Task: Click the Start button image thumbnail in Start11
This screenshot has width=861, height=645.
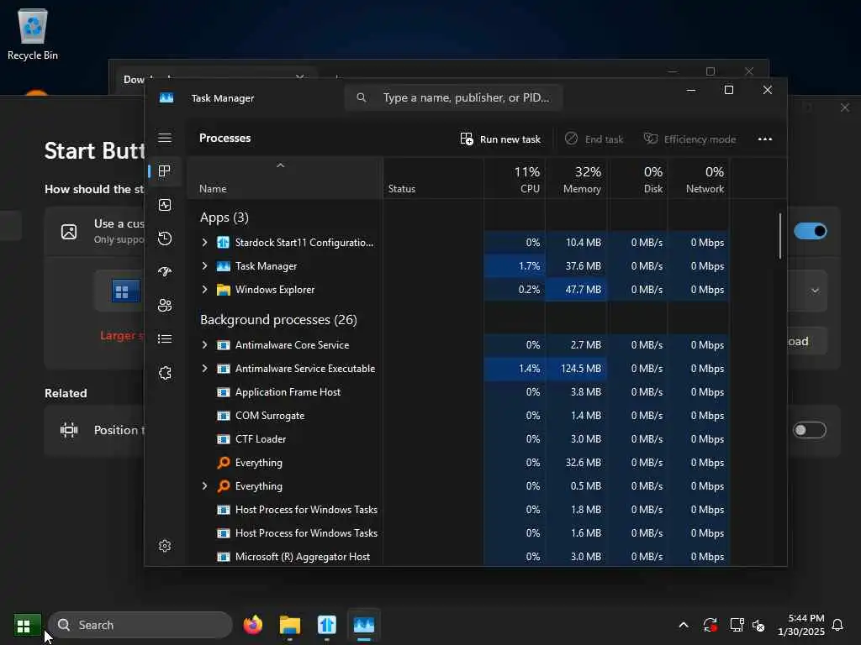Action: (x=124, y=291)
